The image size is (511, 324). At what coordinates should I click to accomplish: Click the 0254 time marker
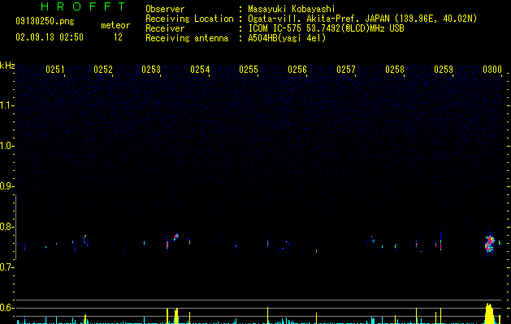pyautogui.click(x=200, y=70)
